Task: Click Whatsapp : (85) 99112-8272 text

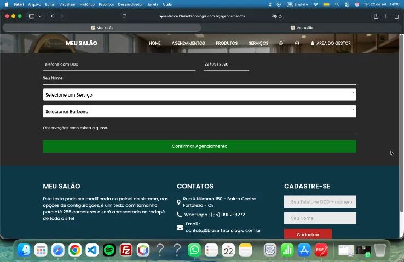Action: tap(215, 215)
